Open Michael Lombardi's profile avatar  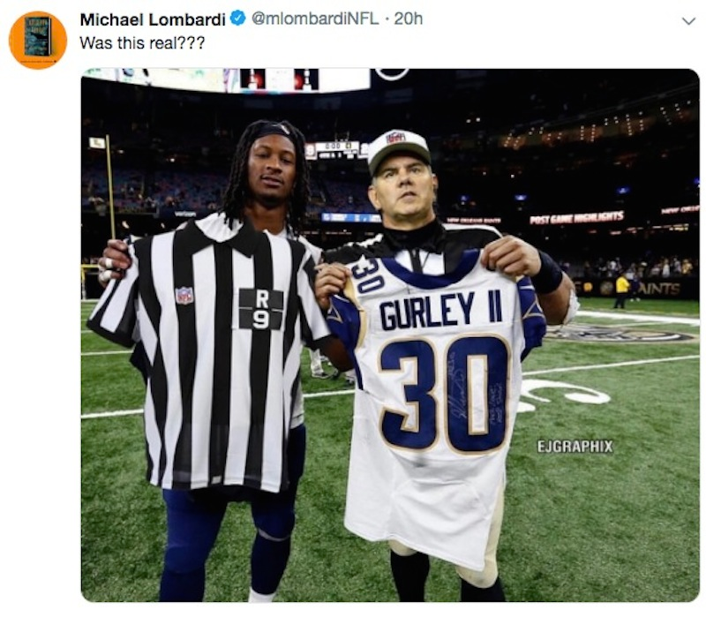(38, 40)
